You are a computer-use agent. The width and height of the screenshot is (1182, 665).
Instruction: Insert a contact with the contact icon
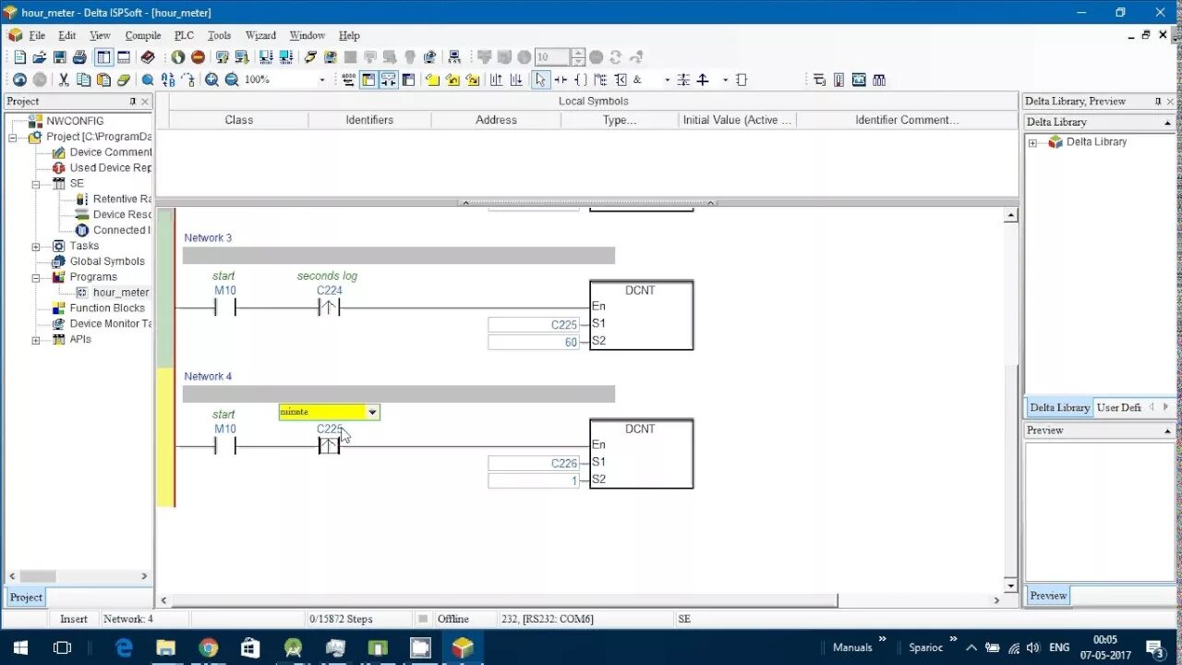(561, 79)
